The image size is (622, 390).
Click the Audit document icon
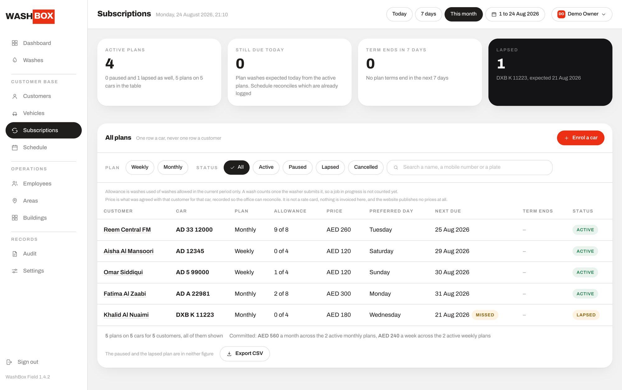coord(15,254)
